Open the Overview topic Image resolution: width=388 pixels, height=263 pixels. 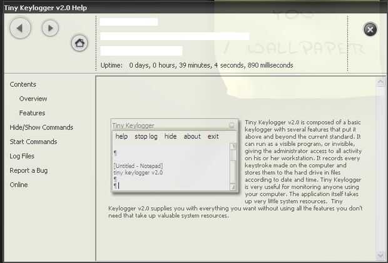[x=33, y=99]
